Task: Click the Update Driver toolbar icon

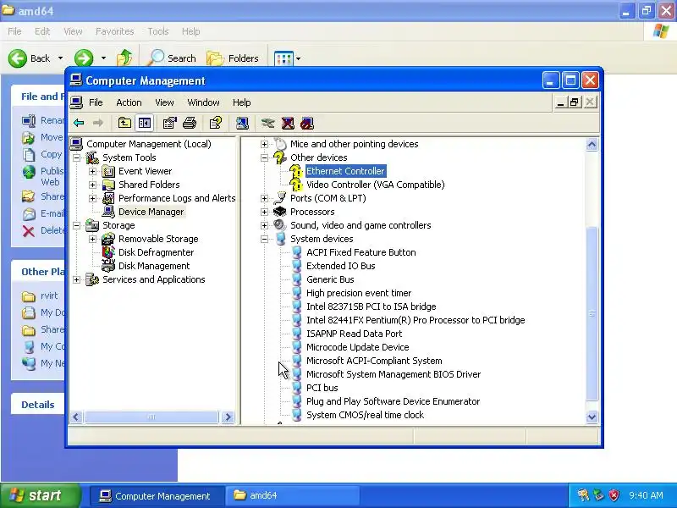Action: coord(267,123)
